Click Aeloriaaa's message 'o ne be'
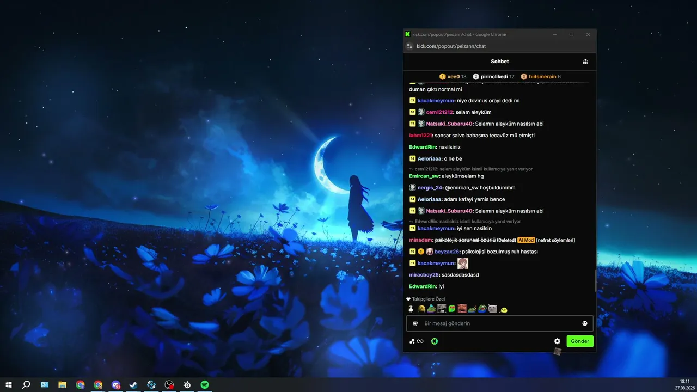Viewport: 697px width, 392px height. pyautogui.click(x=453, y=159)
